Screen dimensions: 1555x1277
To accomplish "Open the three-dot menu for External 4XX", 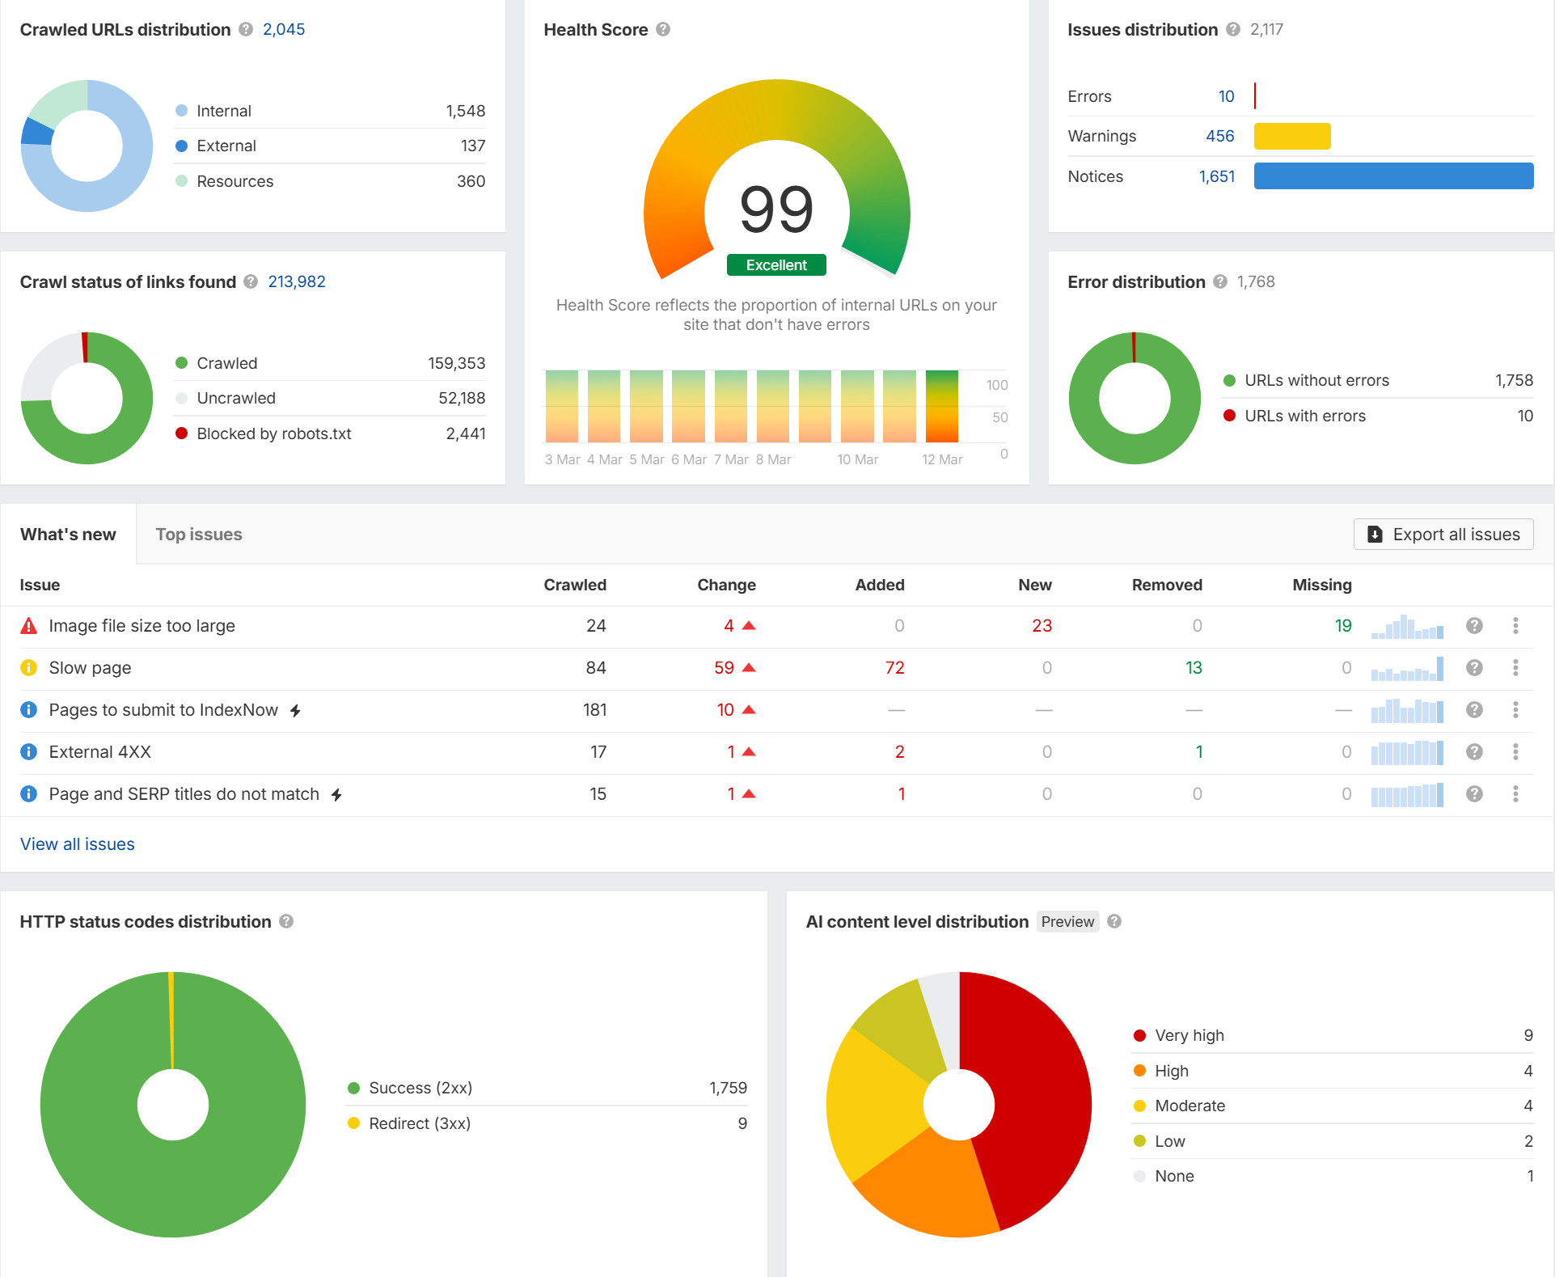I will tap(1516, 751).
